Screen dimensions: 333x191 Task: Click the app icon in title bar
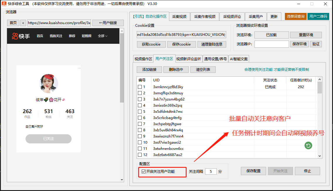pos(4,4)
